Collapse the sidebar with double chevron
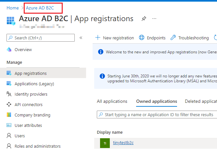This screenshot has width=217, height=149. [81, 38]
